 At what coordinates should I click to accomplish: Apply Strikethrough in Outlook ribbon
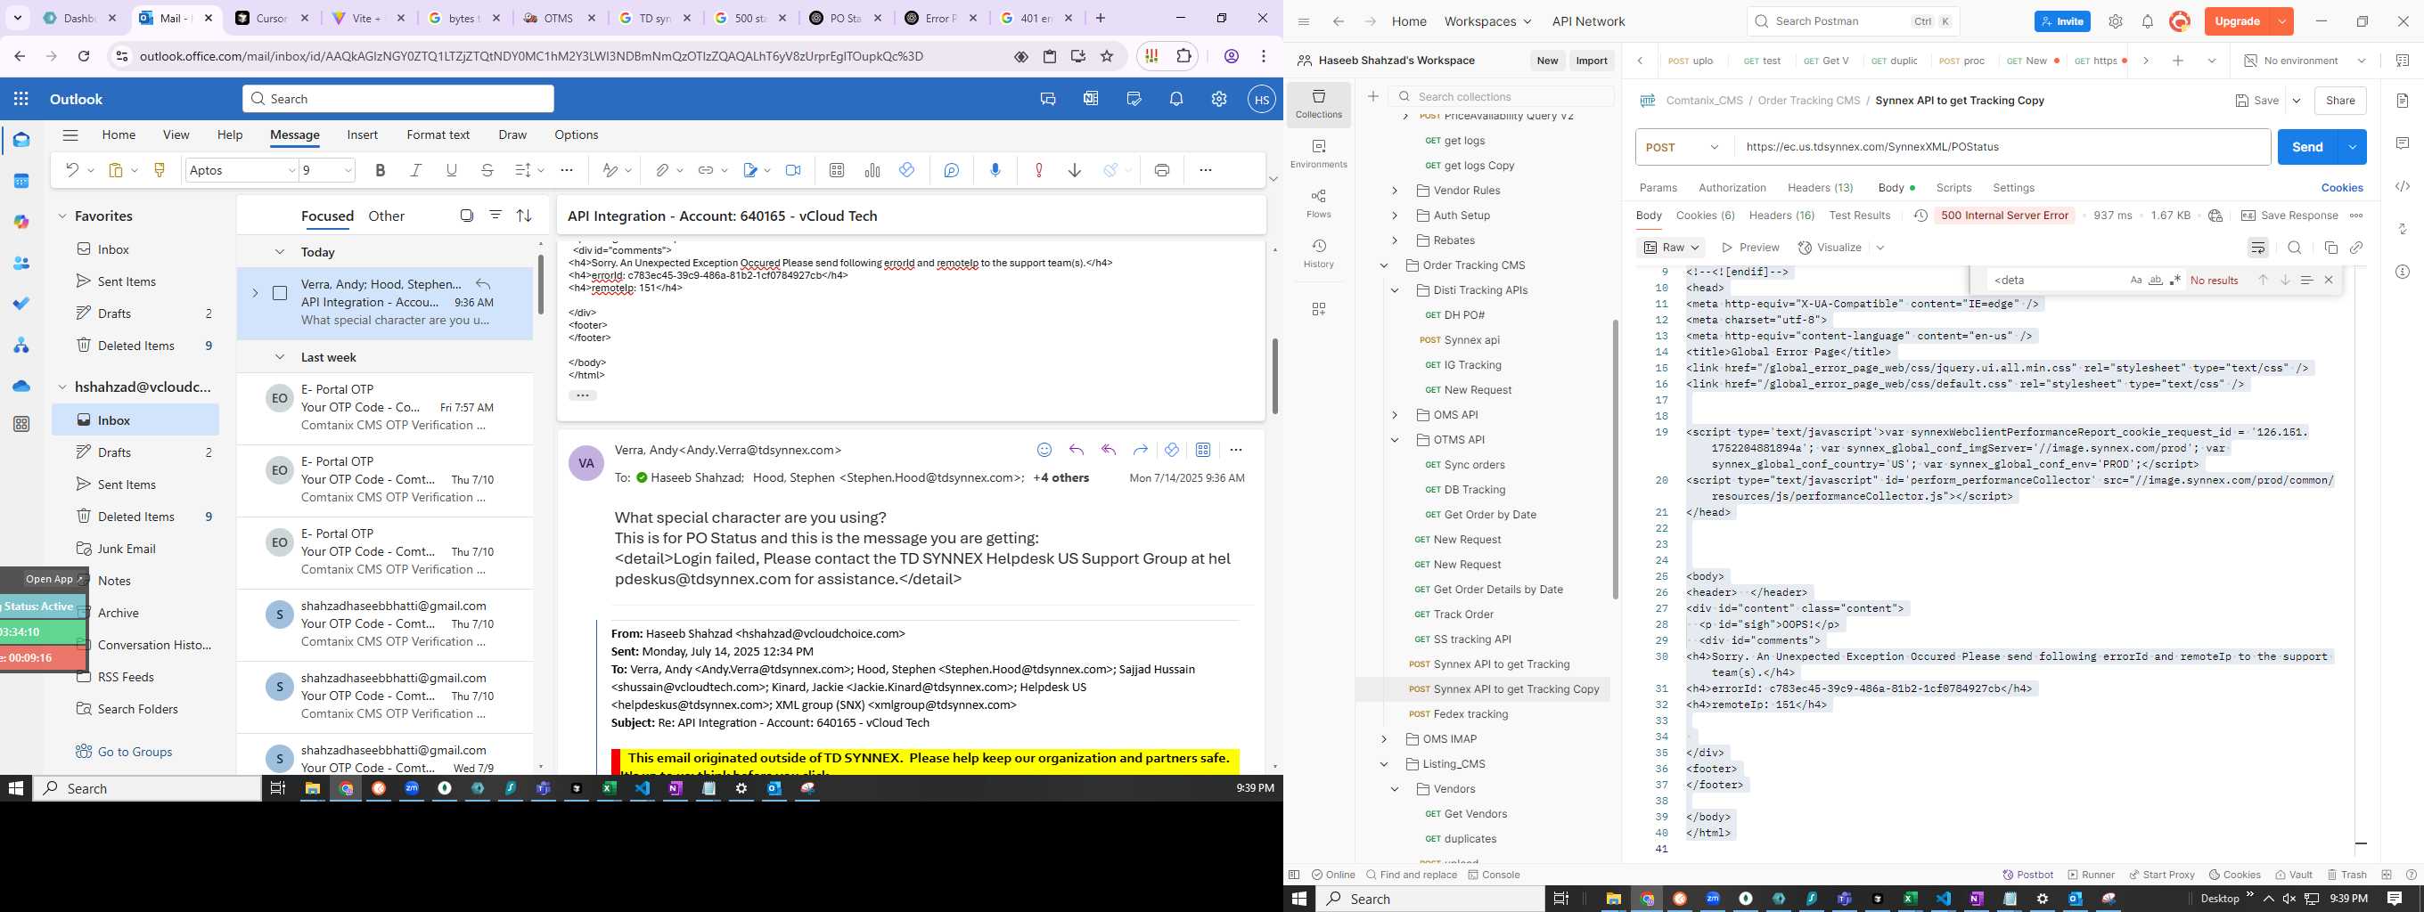tap(487, 170)
